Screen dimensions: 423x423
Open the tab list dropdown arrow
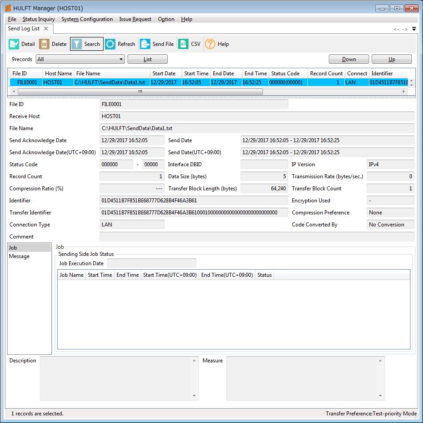414,29
